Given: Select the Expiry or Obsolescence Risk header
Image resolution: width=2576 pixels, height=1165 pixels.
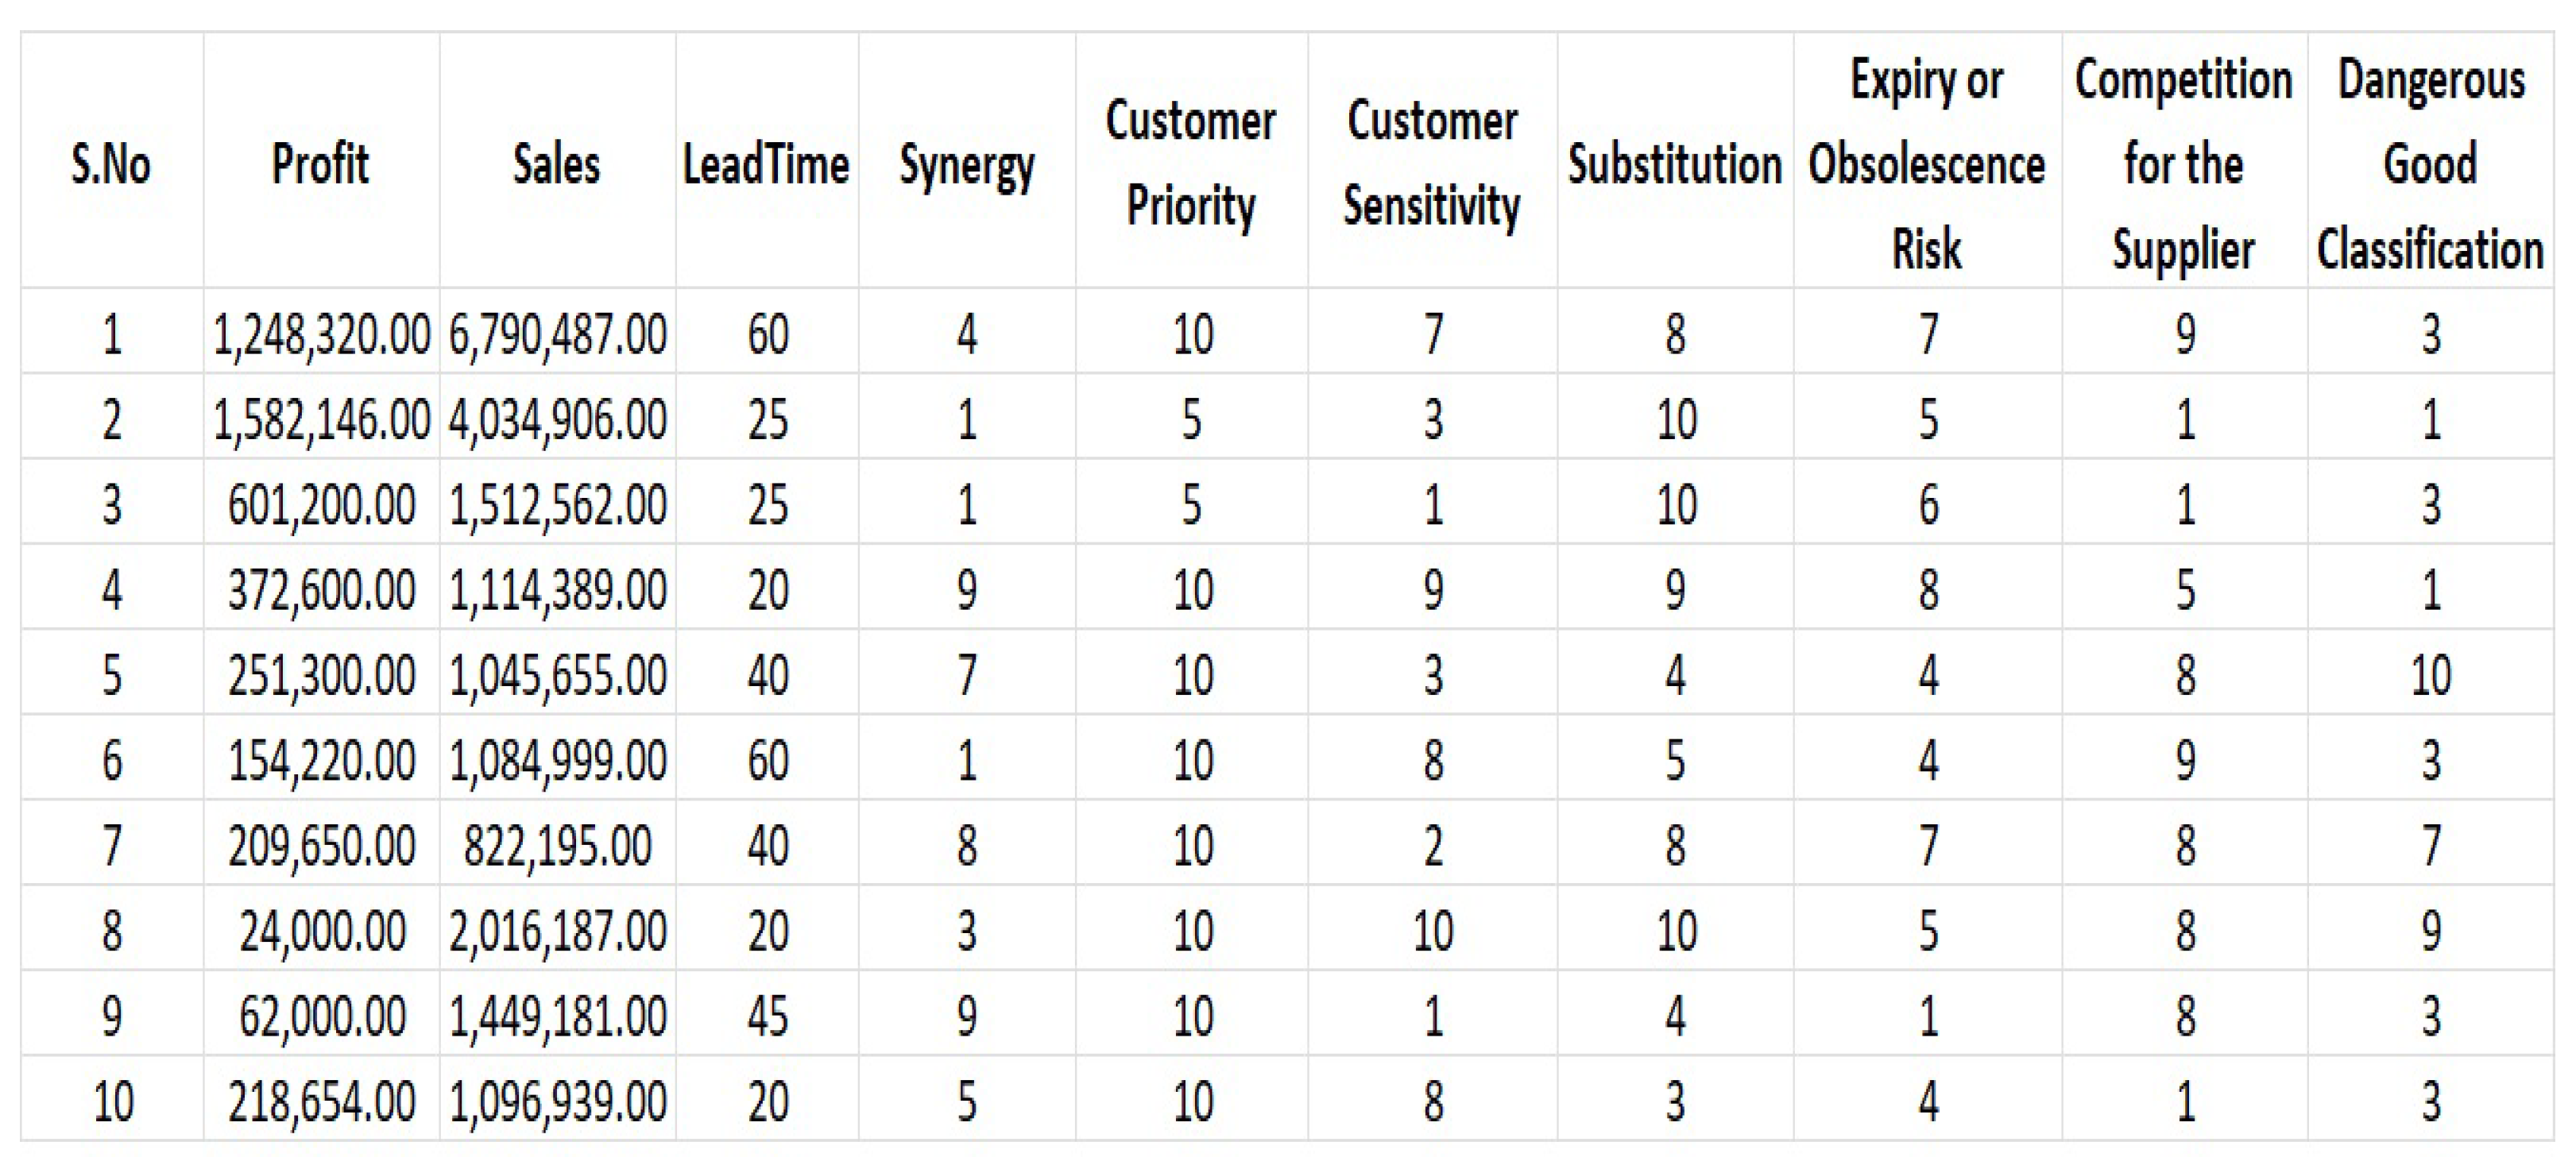Looking at the screenshot, I should pyautogui.click(x=1927, y=164).
